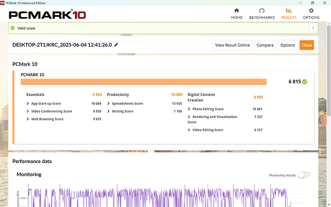The width and height of the screenshot is (331, 207).
Task: Expand the Writing Score row
Action: (108, 111)
